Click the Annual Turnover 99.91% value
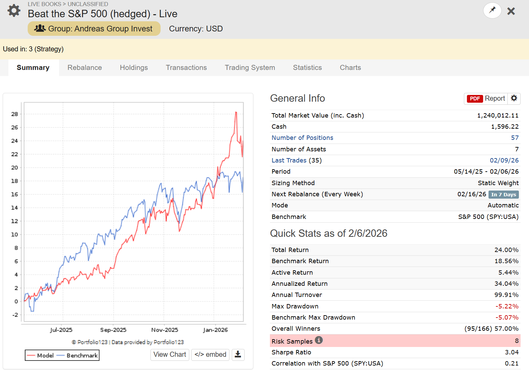The height and width of the screenshot is (375, 529). [x=506, y=295]
